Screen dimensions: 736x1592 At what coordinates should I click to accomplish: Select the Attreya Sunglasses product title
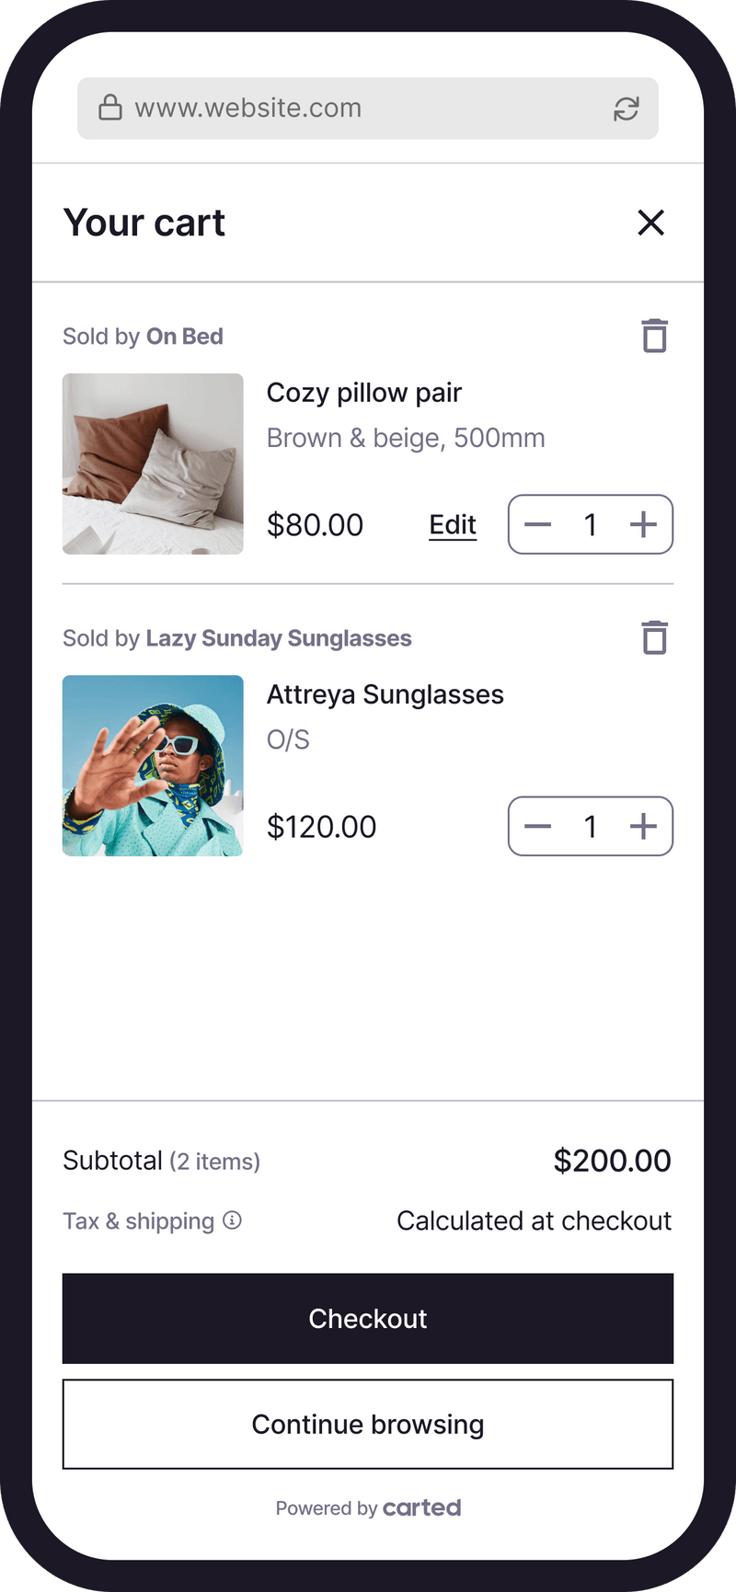(385, 694)
